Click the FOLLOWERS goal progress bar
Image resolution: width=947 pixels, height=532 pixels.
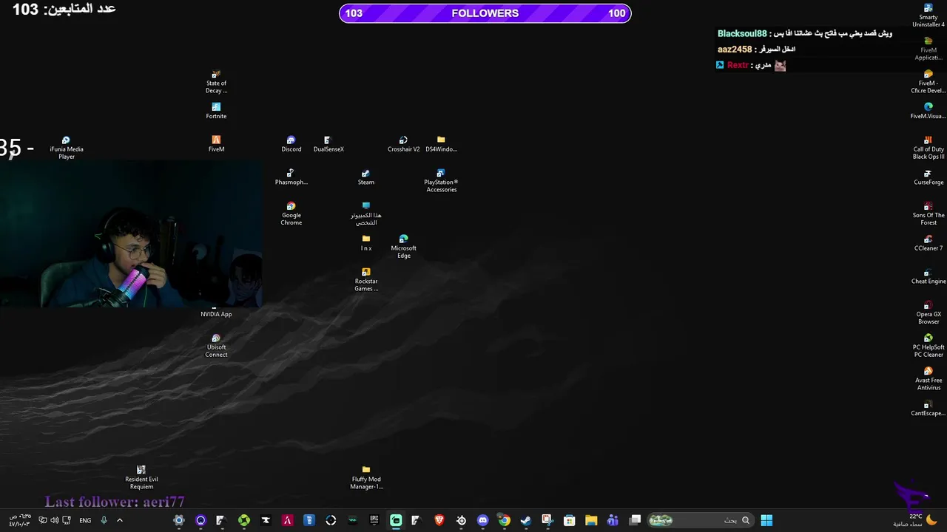(x=485, y=13)
